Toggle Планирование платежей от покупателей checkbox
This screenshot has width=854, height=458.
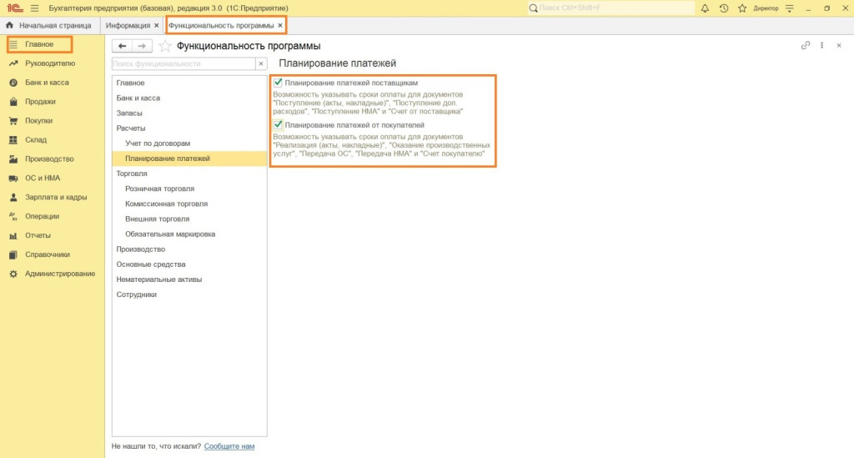278,125
